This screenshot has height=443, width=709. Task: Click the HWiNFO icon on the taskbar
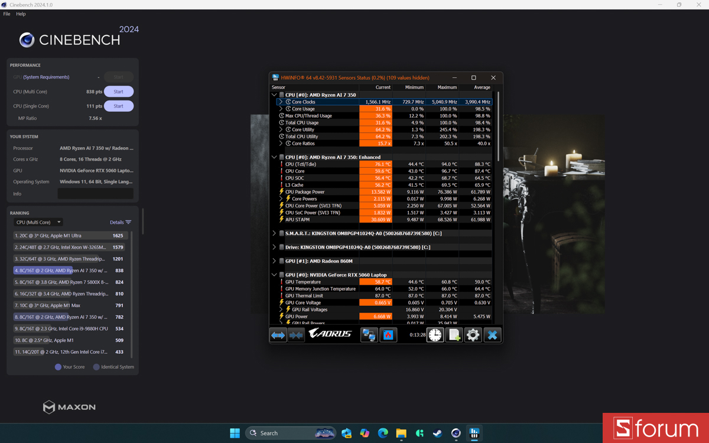[x=474, y=433]
